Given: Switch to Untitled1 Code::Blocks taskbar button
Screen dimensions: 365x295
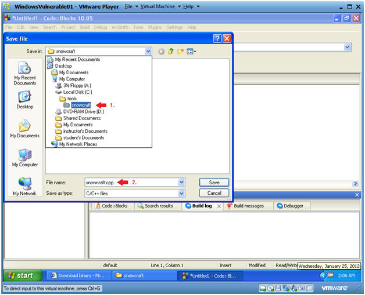Looking at the screenshot, I should [210, 276].
